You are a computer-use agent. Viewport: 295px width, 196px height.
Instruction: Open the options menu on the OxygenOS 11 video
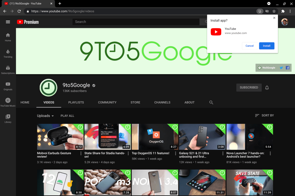(x=175, y=153)
